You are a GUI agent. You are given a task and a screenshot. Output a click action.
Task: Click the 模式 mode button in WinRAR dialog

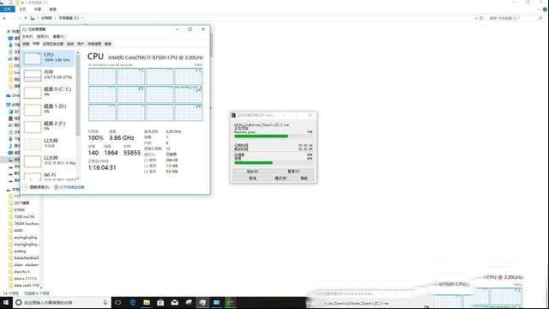pos(281,178)
